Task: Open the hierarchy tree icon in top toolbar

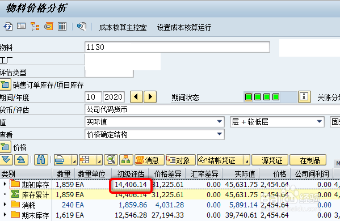Action: point(35,27)
